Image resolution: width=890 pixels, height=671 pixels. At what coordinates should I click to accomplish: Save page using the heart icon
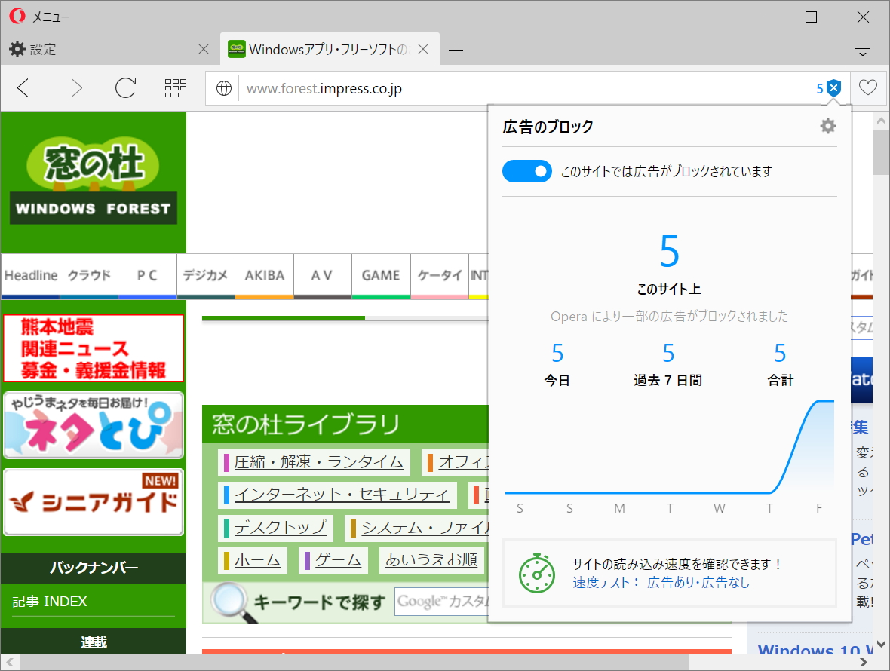[x=867, y=87]
